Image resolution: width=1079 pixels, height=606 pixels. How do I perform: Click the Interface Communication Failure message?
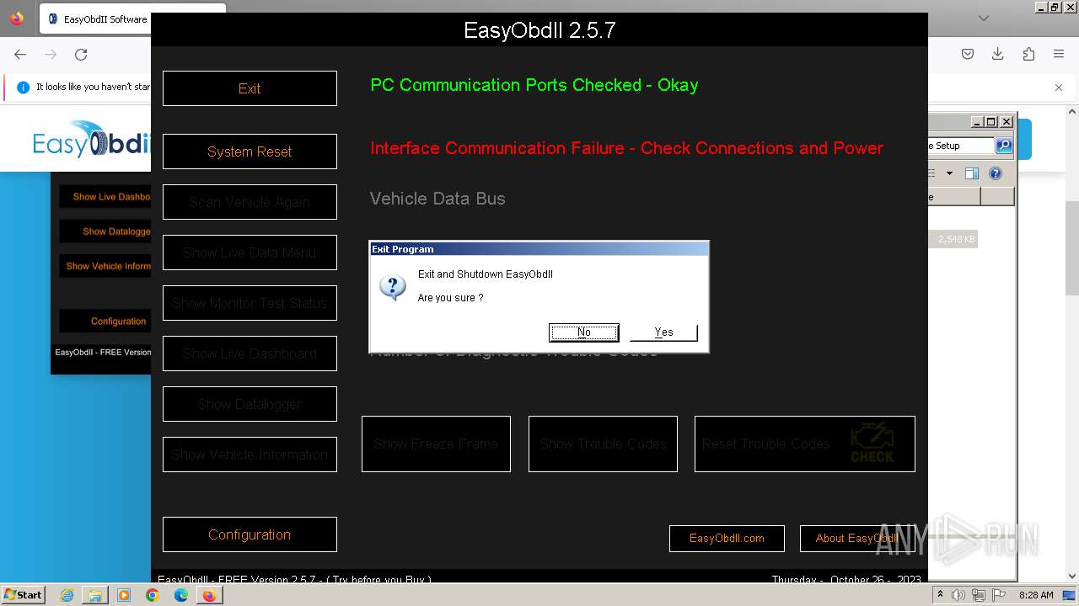pyautogui.click(x=626, y=148)
